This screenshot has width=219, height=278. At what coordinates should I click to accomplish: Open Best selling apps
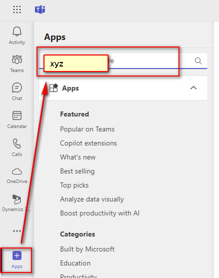77,171
